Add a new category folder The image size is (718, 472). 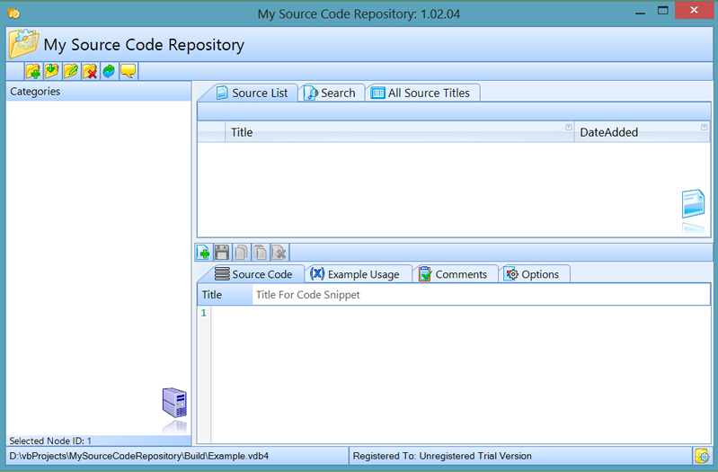(x=33, y=72)
